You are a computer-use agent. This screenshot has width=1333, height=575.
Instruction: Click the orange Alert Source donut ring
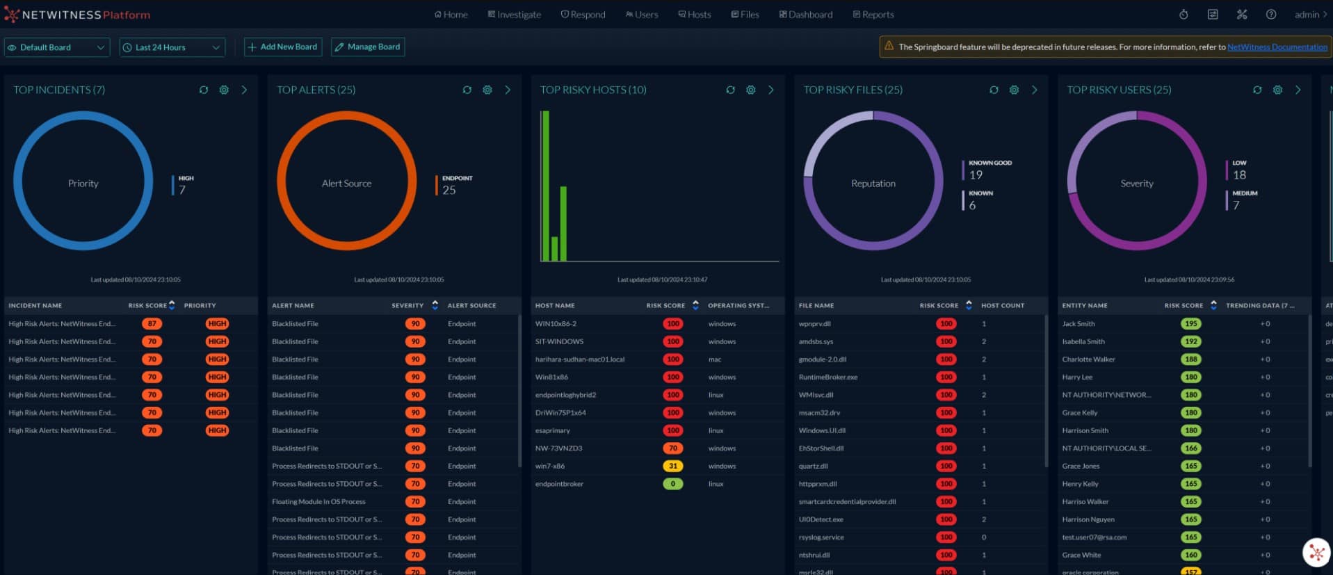click(347, 115)
